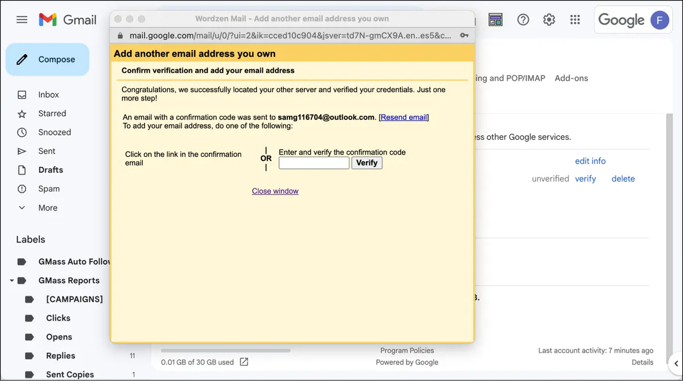Click the Close window link
Screen dimensions: 683x381
pyautogui.click(x=275, y=191)
